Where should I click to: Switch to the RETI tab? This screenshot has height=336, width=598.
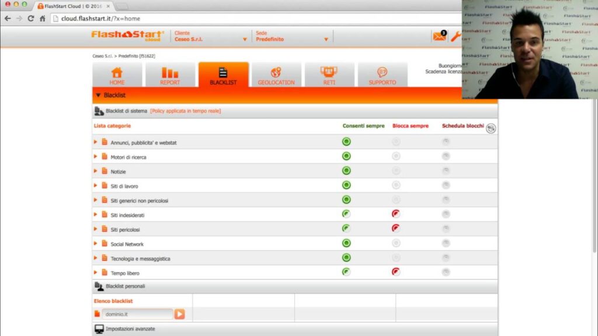click(x=329, y=75)
